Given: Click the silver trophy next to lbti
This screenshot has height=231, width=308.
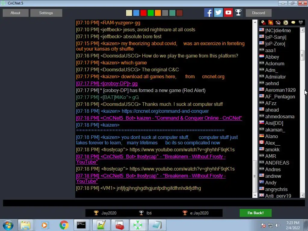Looking at the screenshot, I should (x=141, y=213).
